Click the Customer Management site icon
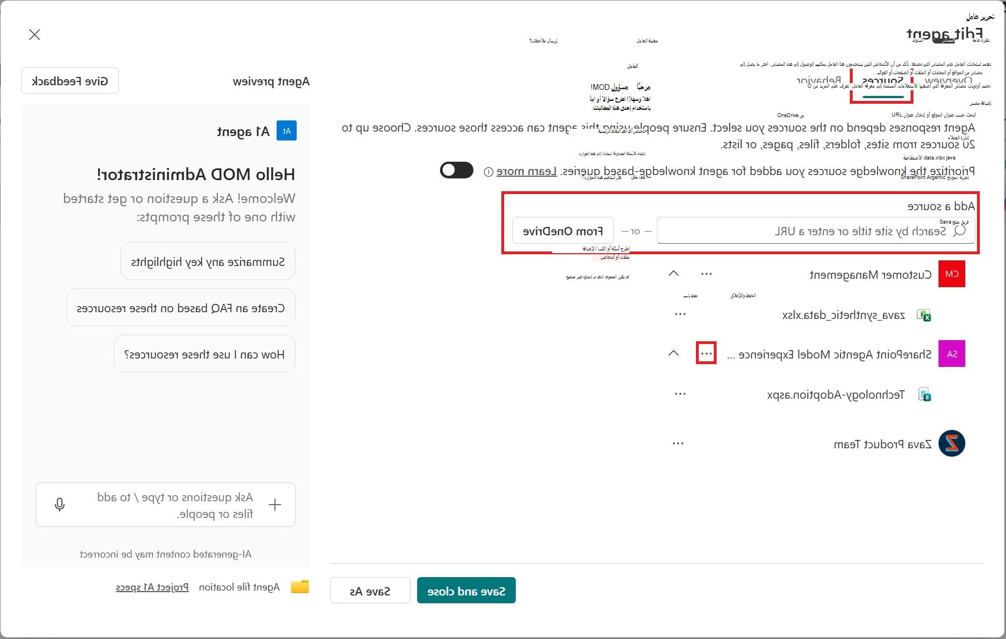 point(952,274)
